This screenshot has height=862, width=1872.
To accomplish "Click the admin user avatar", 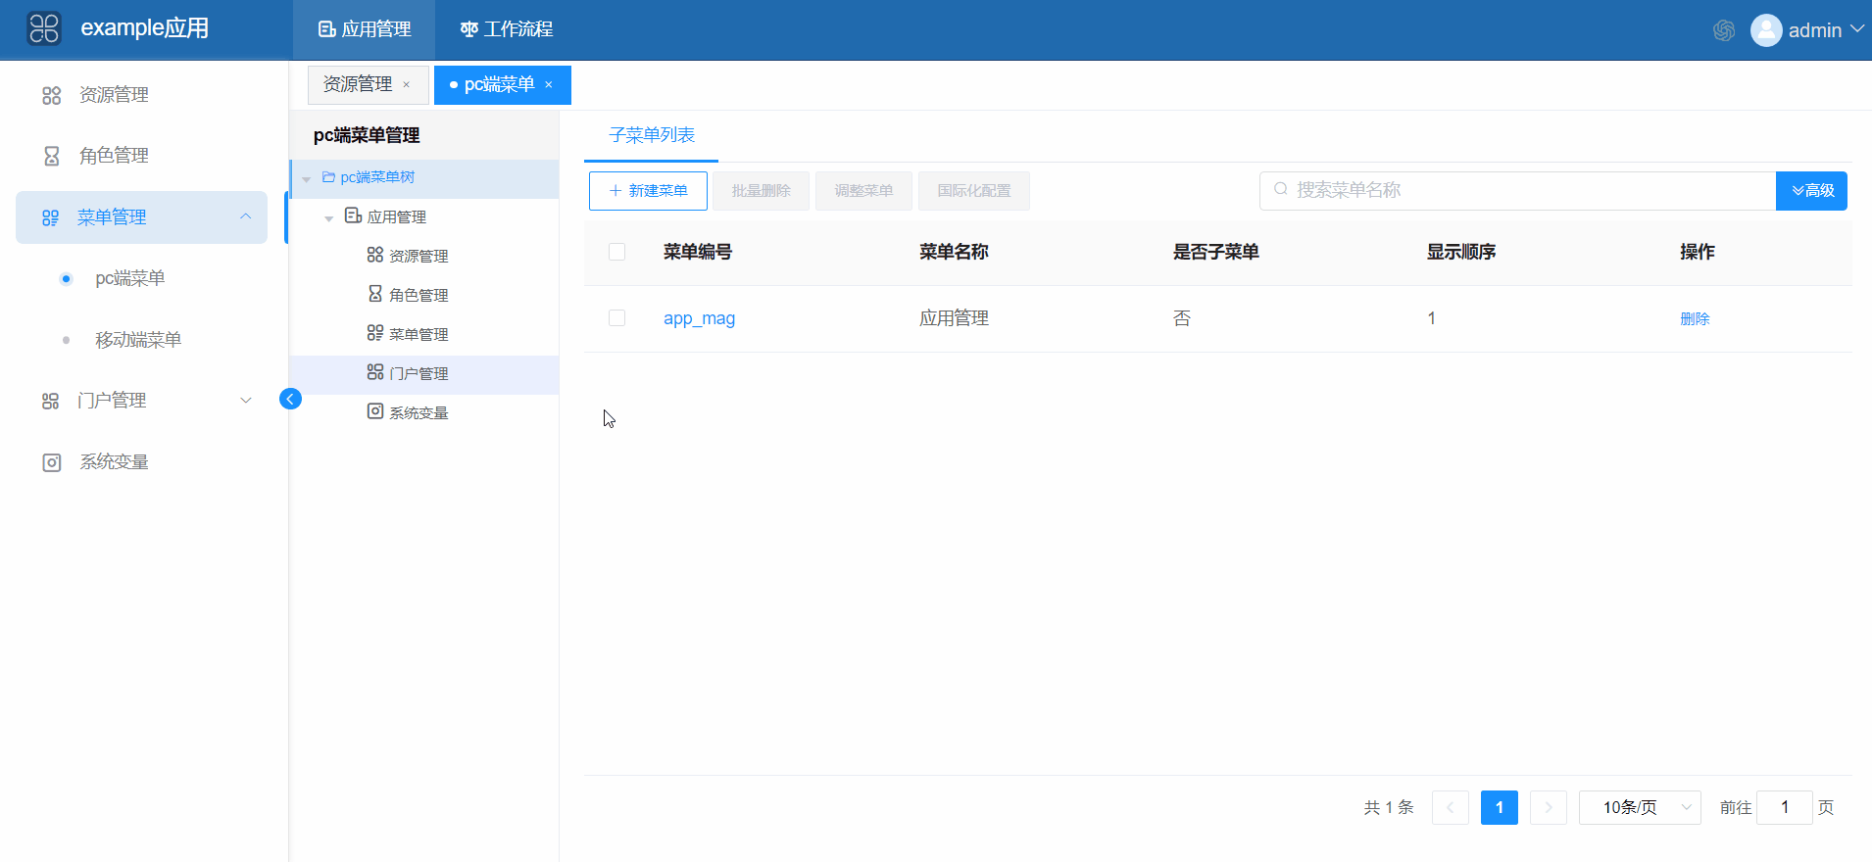I will coord(1766,30).
